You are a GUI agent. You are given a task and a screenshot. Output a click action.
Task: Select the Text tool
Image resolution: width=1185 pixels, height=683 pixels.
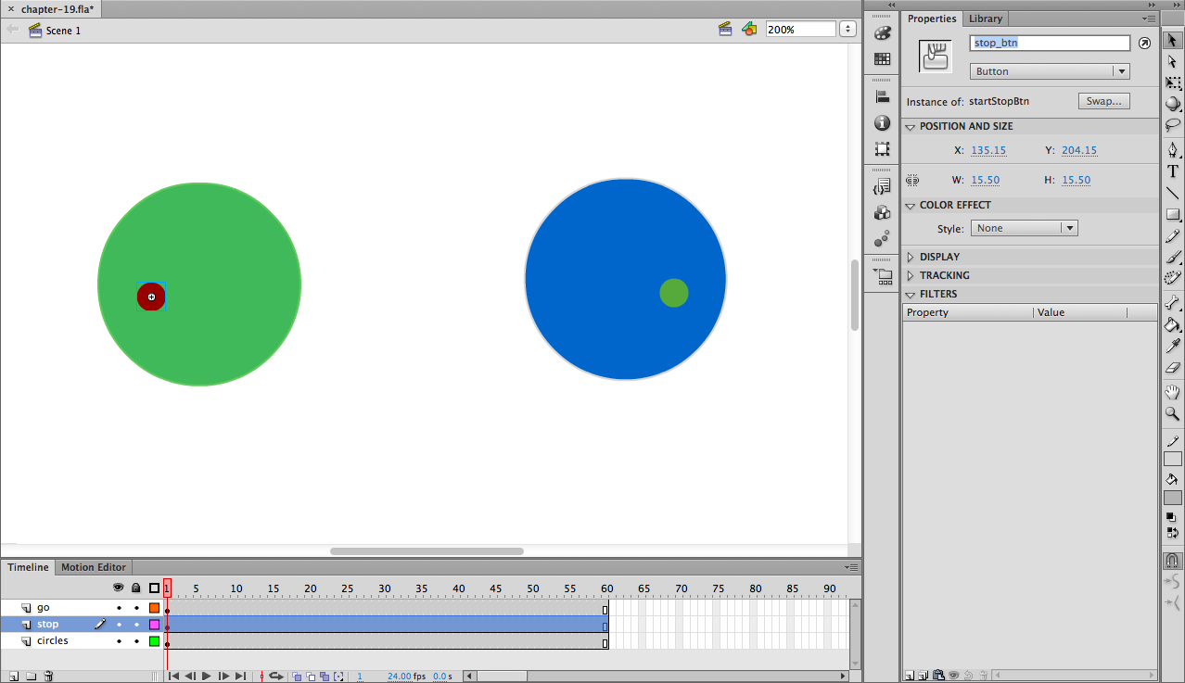[1173, 171]
